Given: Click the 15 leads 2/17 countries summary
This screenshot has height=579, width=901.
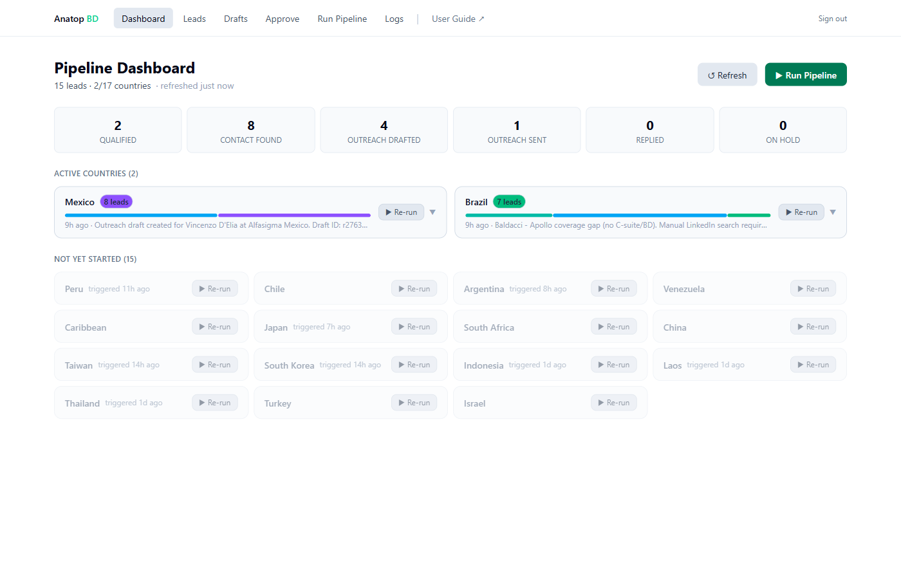Looking at the screenshot, I should point(102,86).
